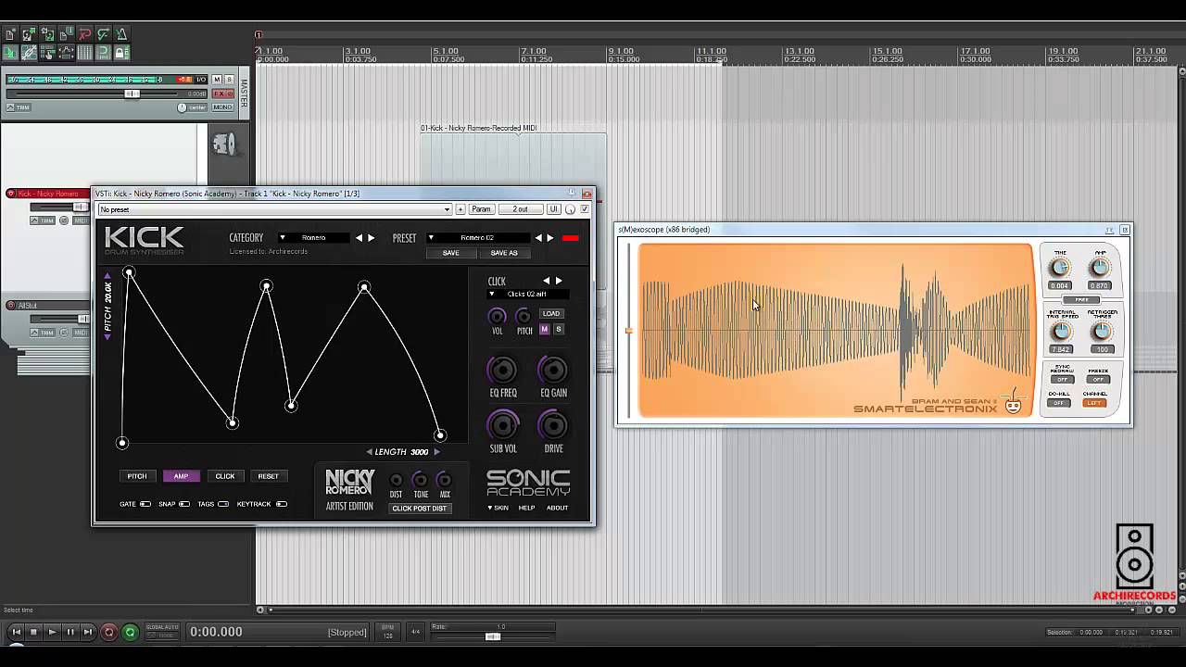
Task: Solo the master track
Action: click(x=229, y=79)
